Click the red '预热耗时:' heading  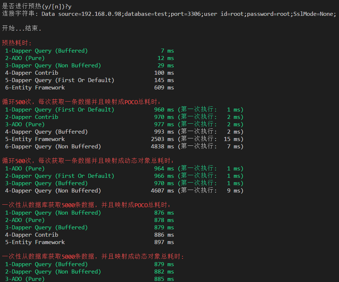click(x=17, y=43)
